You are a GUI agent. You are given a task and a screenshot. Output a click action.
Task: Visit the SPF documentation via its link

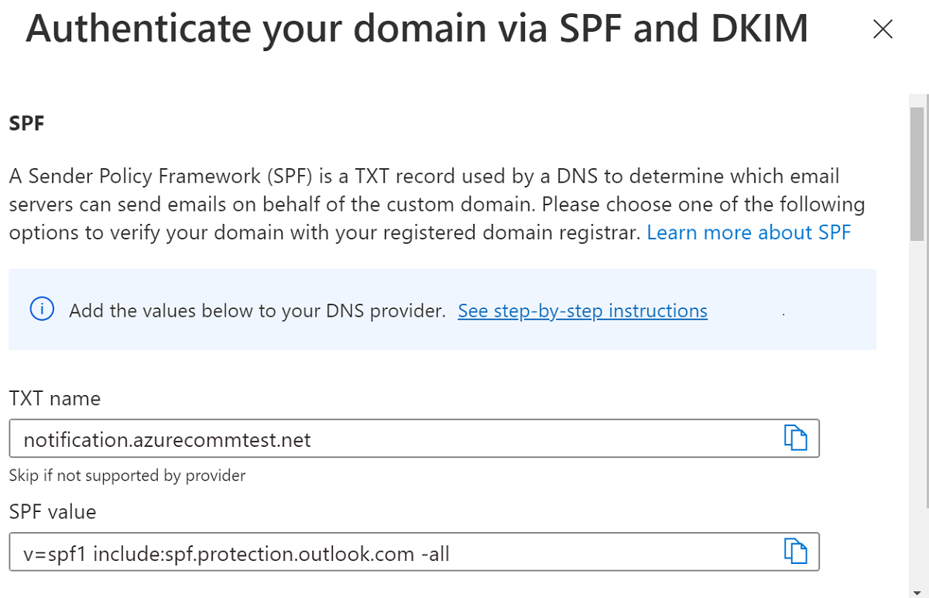point(748,232)
